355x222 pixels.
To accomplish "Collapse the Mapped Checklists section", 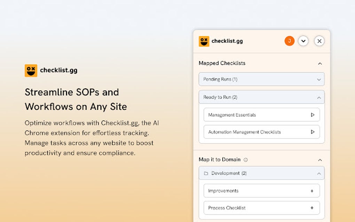I will pyautogui.click(x=320, y=64).
